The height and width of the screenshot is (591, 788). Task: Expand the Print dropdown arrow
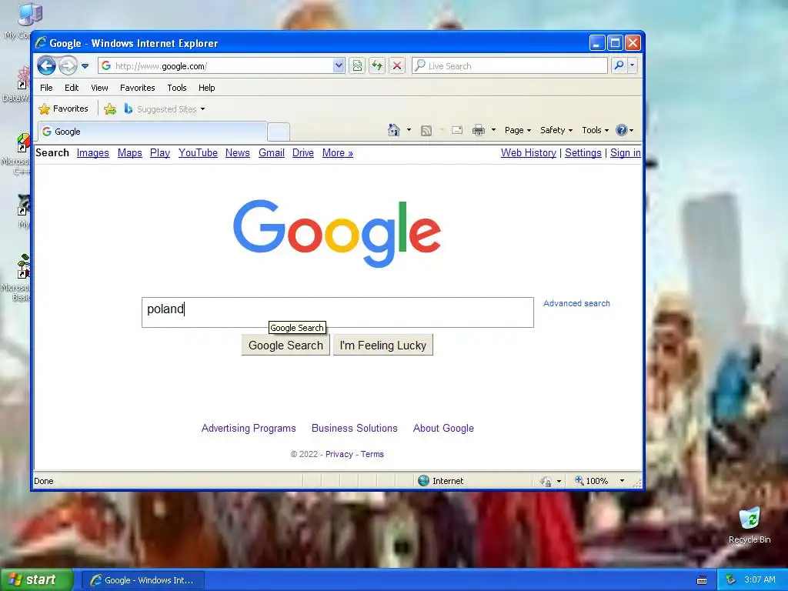[x=493, y=130]
